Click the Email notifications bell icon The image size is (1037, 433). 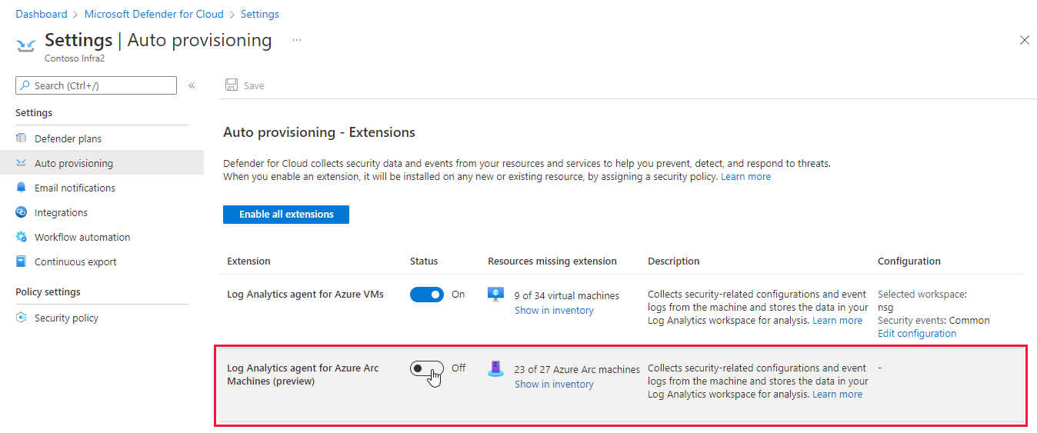[22, 188]
